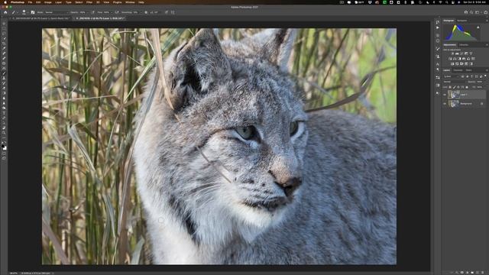Open symmetry paint options butterfly icon

click(173, 12)
